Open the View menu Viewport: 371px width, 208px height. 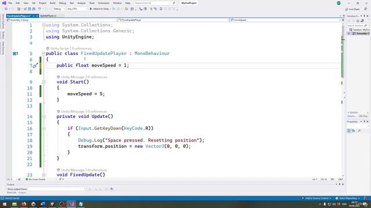click(x=26, y=3)
